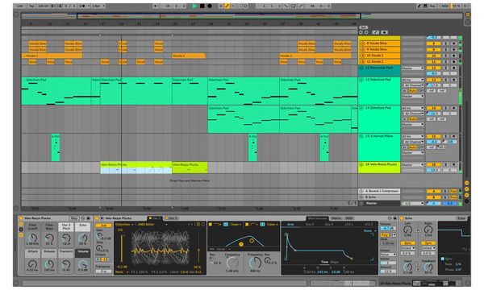Click the round Arrangement Record button
Screen dimensions: 484x290
[x=209, y=6]
